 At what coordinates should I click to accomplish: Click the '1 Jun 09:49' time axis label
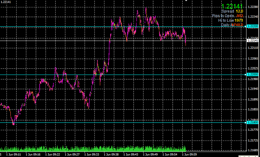pos(151,155)
